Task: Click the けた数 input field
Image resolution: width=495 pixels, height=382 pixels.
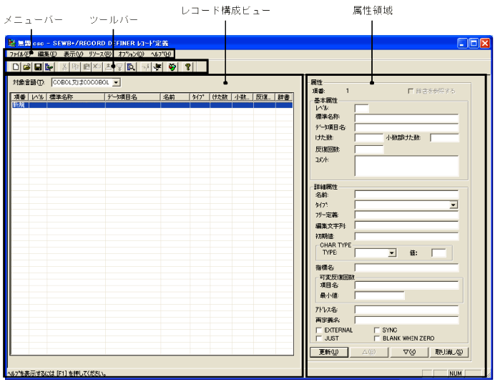Action: pos(369,137)
